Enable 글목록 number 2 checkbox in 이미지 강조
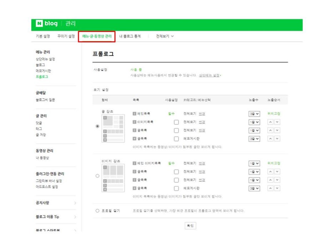 point(176,172)
